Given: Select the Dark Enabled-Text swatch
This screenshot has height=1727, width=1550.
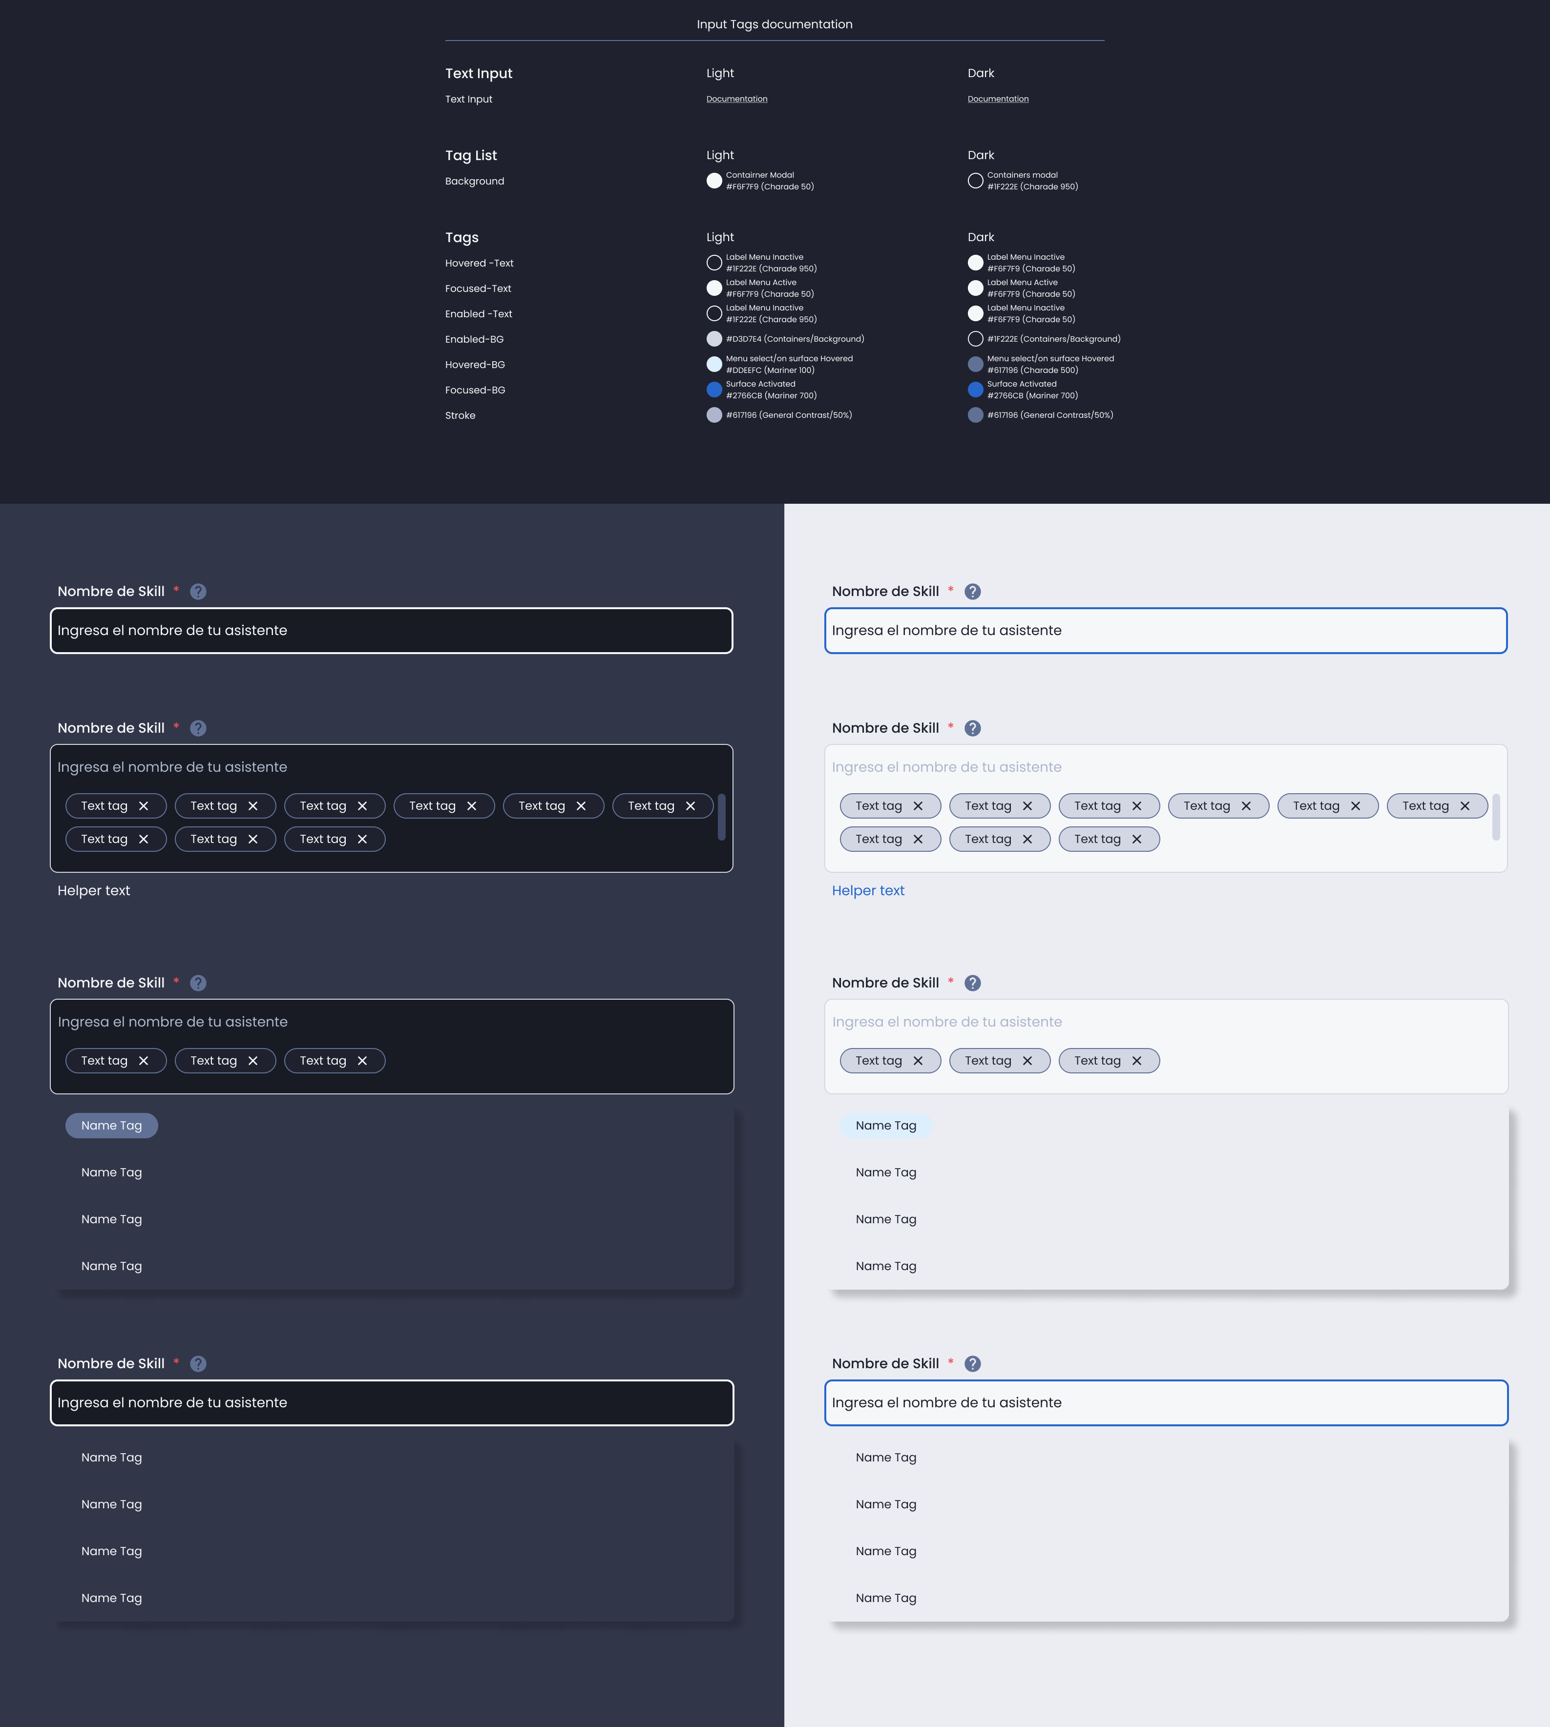Looking at the screenshot, I should [x=976, y=314].
